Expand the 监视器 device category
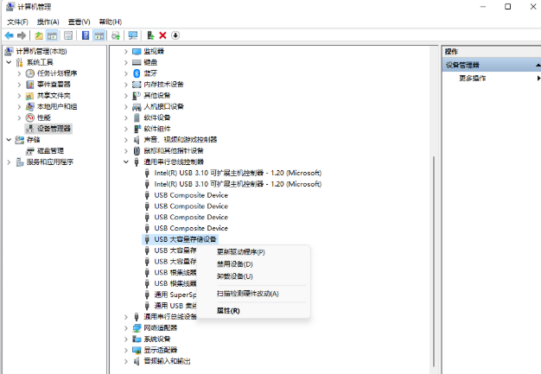541x374 pixels. tap(126, 51)
